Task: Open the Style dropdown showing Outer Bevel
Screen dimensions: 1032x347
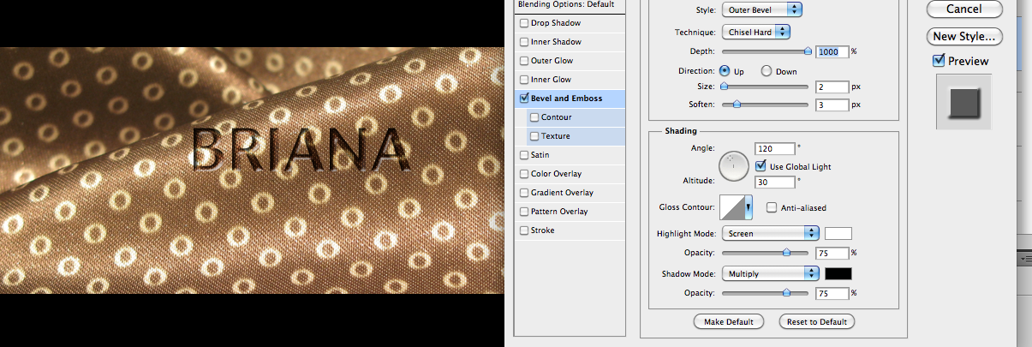Action: click(761, 9)
